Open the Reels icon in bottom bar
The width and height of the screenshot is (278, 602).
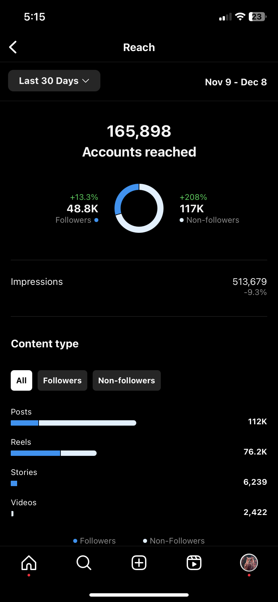pyautogui.click(x=194, y=563)
